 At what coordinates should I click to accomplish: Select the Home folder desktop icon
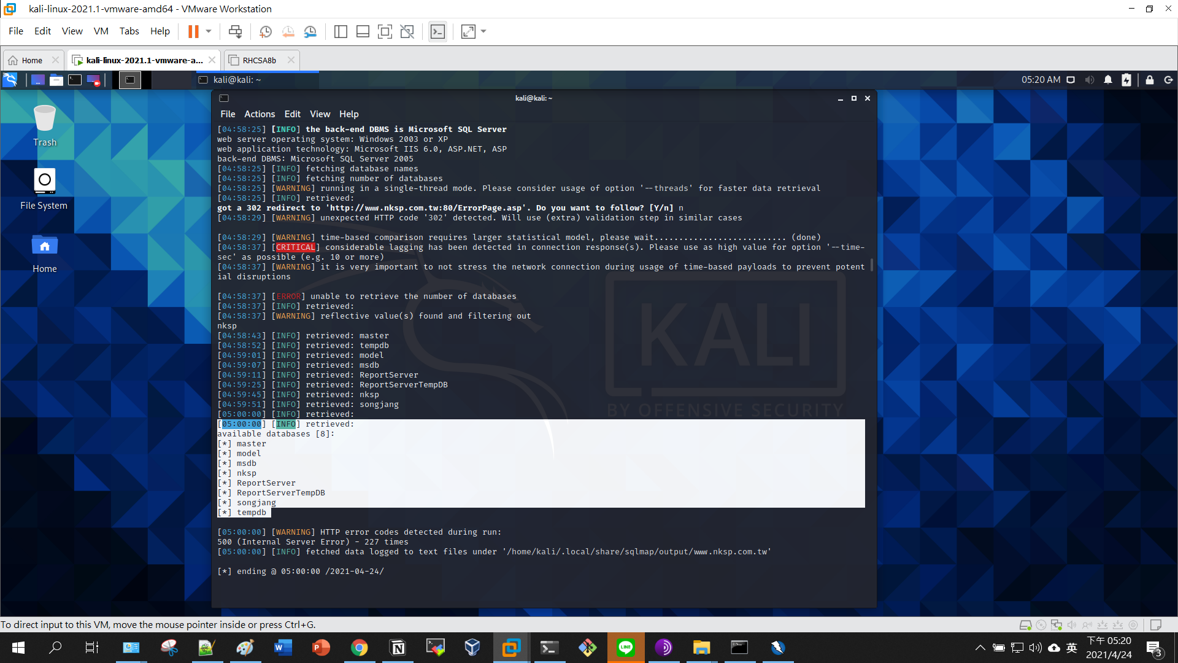[x=45, y=254]
